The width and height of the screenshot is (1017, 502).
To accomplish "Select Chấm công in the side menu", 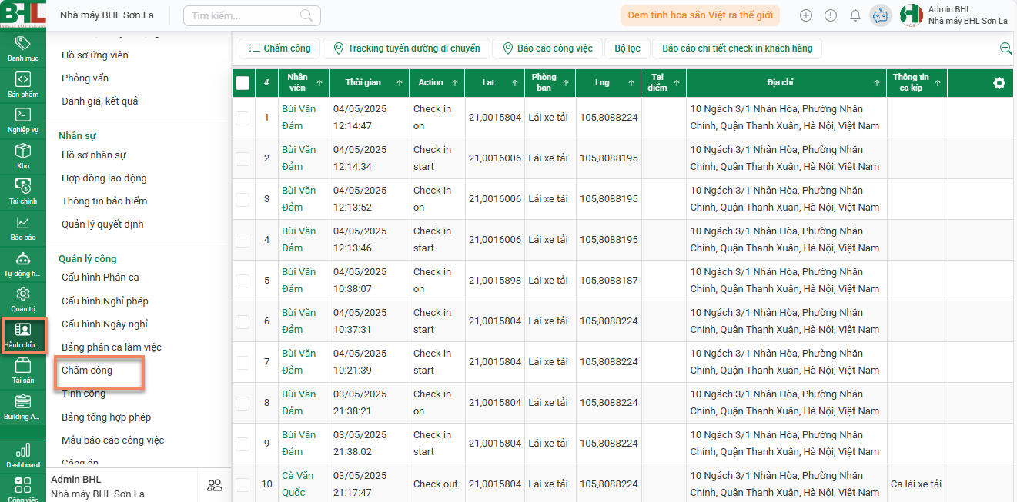I will 87,371.
